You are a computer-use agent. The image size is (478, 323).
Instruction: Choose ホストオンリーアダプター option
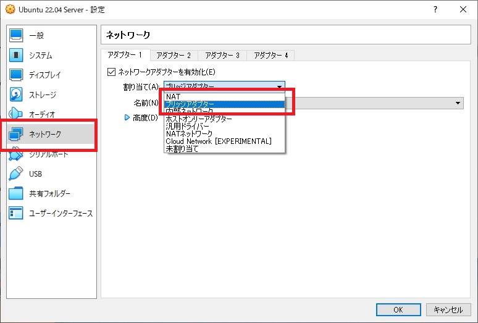(224, 119)
